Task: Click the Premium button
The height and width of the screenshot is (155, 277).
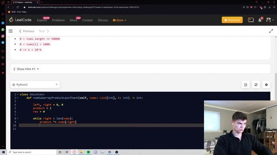Action: pyautogui.click(x=232, y=20)
